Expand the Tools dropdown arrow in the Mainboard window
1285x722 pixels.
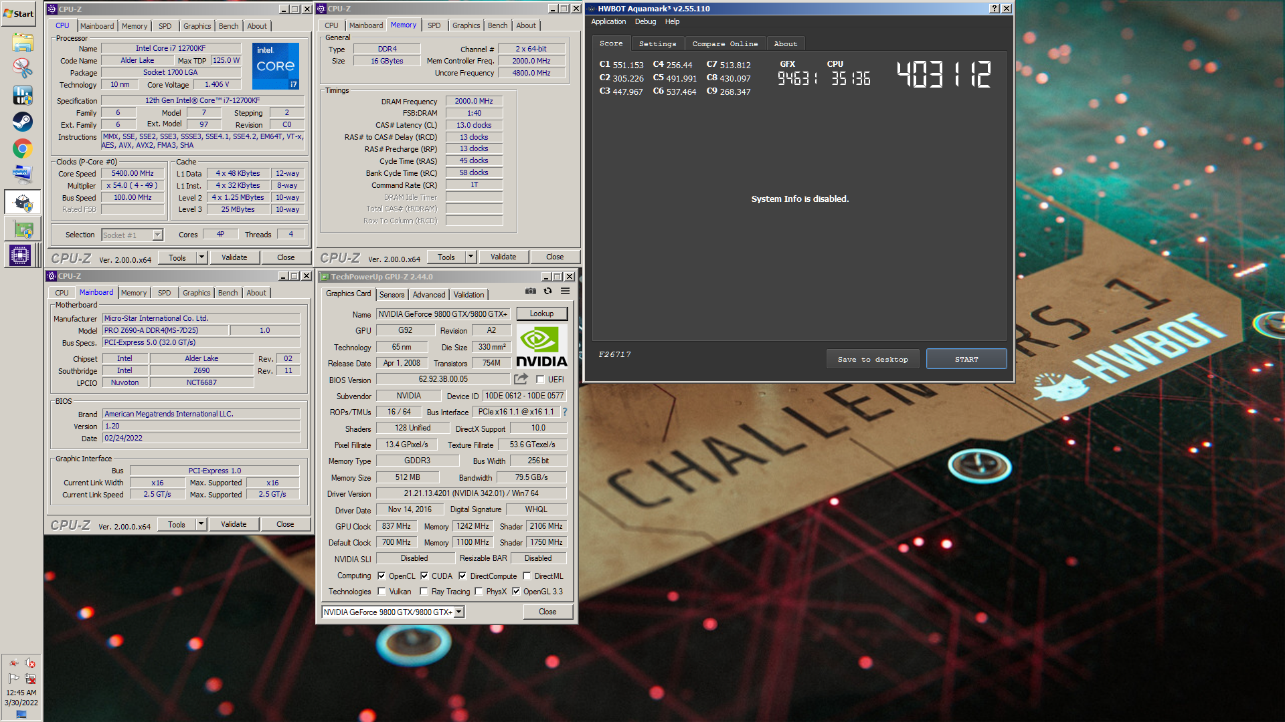tap(201, 524)
